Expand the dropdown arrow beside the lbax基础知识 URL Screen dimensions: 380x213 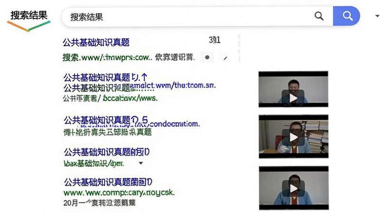pos(141,163)
